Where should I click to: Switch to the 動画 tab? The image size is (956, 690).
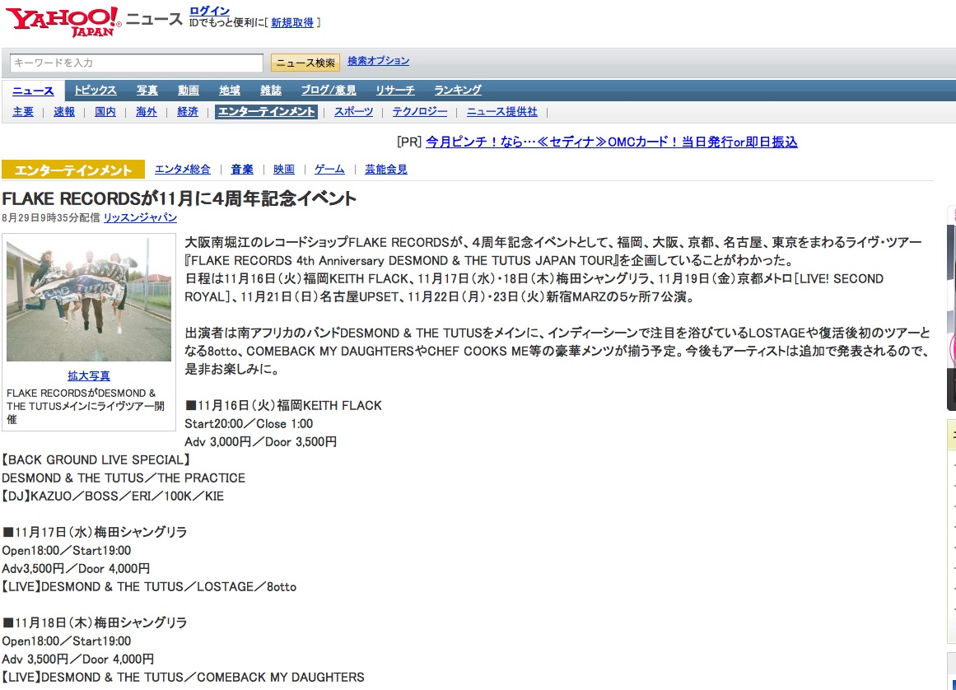tap(189, 91)
